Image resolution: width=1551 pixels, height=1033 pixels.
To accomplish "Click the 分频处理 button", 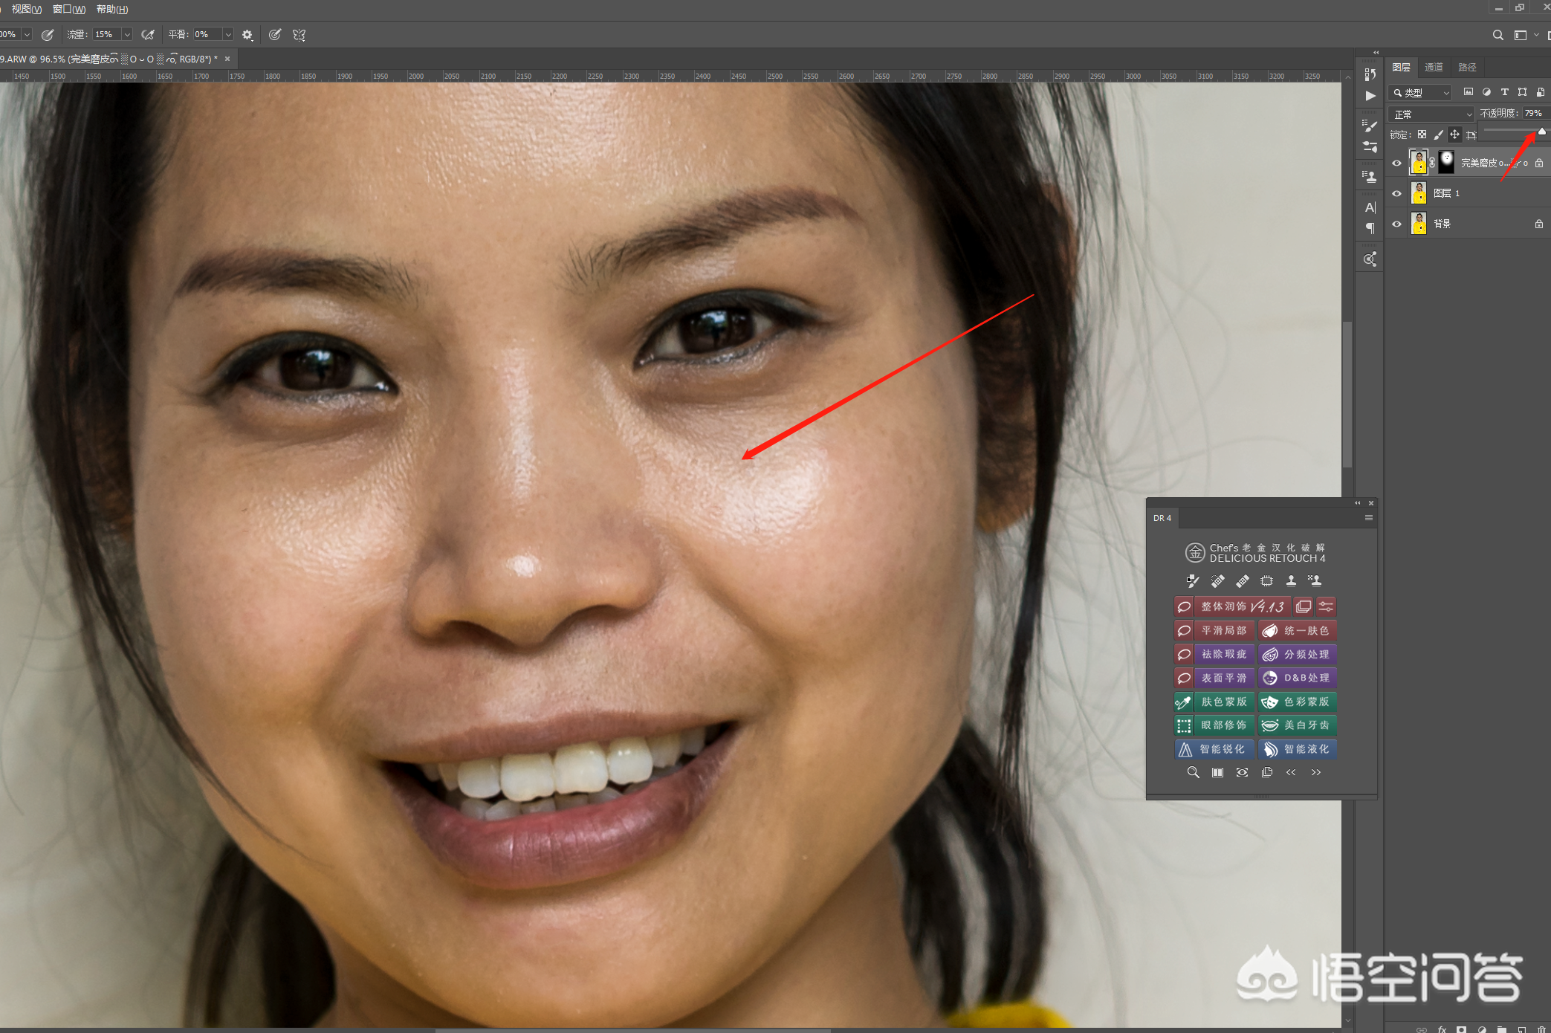I will click(1298, 654).
